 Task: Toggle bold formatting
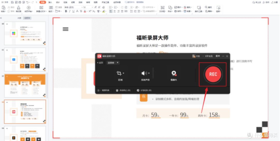click(x=66, y=11)
